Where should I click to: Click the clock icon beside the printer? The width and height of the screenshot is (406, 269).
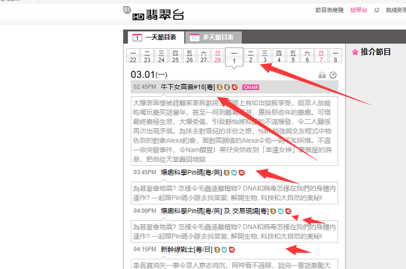click(x=333, y=75)
